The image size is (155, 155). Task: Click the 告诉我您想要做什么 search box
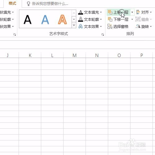click(x=50, y=4)
